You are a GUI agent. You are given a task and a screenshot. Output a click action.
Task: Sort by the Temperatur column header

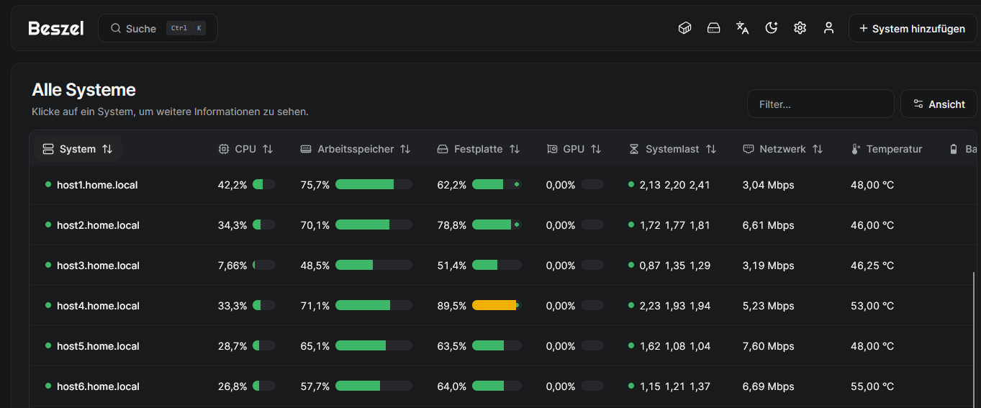[887, 149]
